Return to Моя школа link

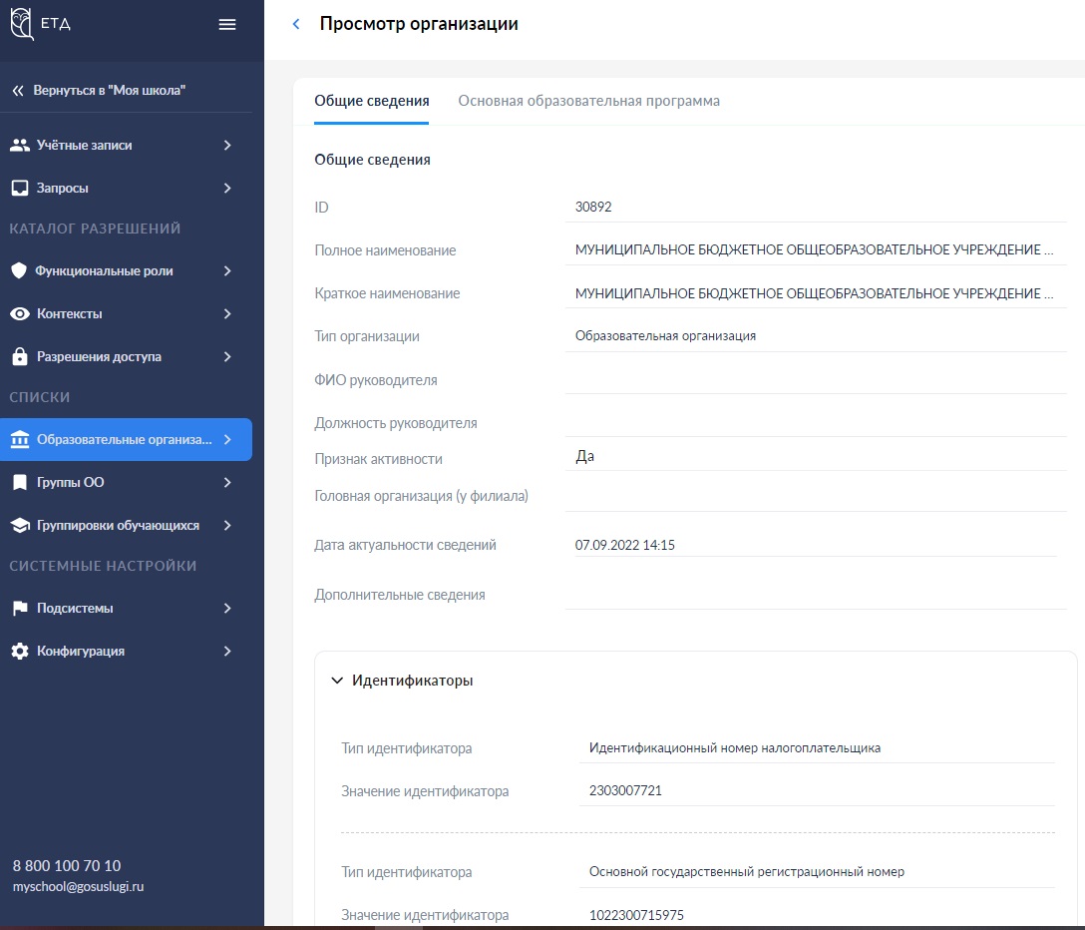pos(99,90)
